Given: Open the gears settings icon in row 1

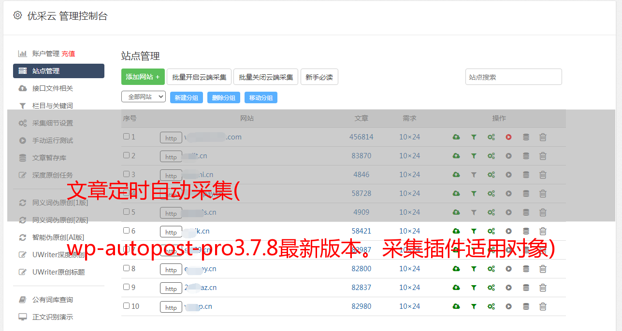Looking at the screenshot, I should pos(491,137).
